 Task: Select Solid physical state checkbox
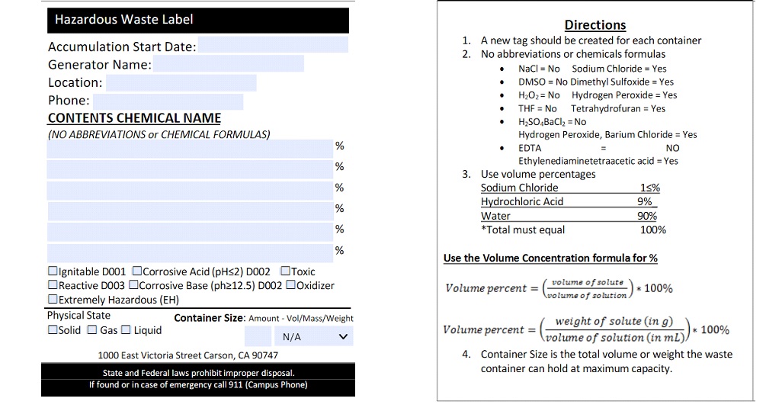point(53,329)
